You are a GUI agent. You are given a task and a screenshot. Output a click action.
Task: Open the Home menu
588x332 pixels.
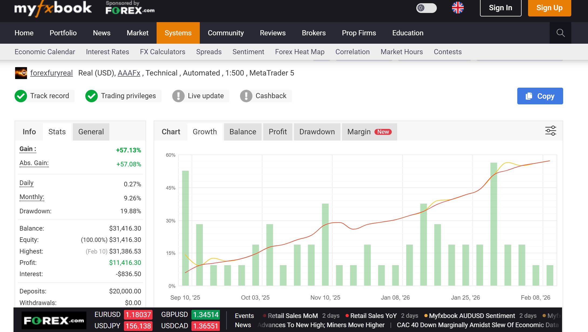(24, 33)
